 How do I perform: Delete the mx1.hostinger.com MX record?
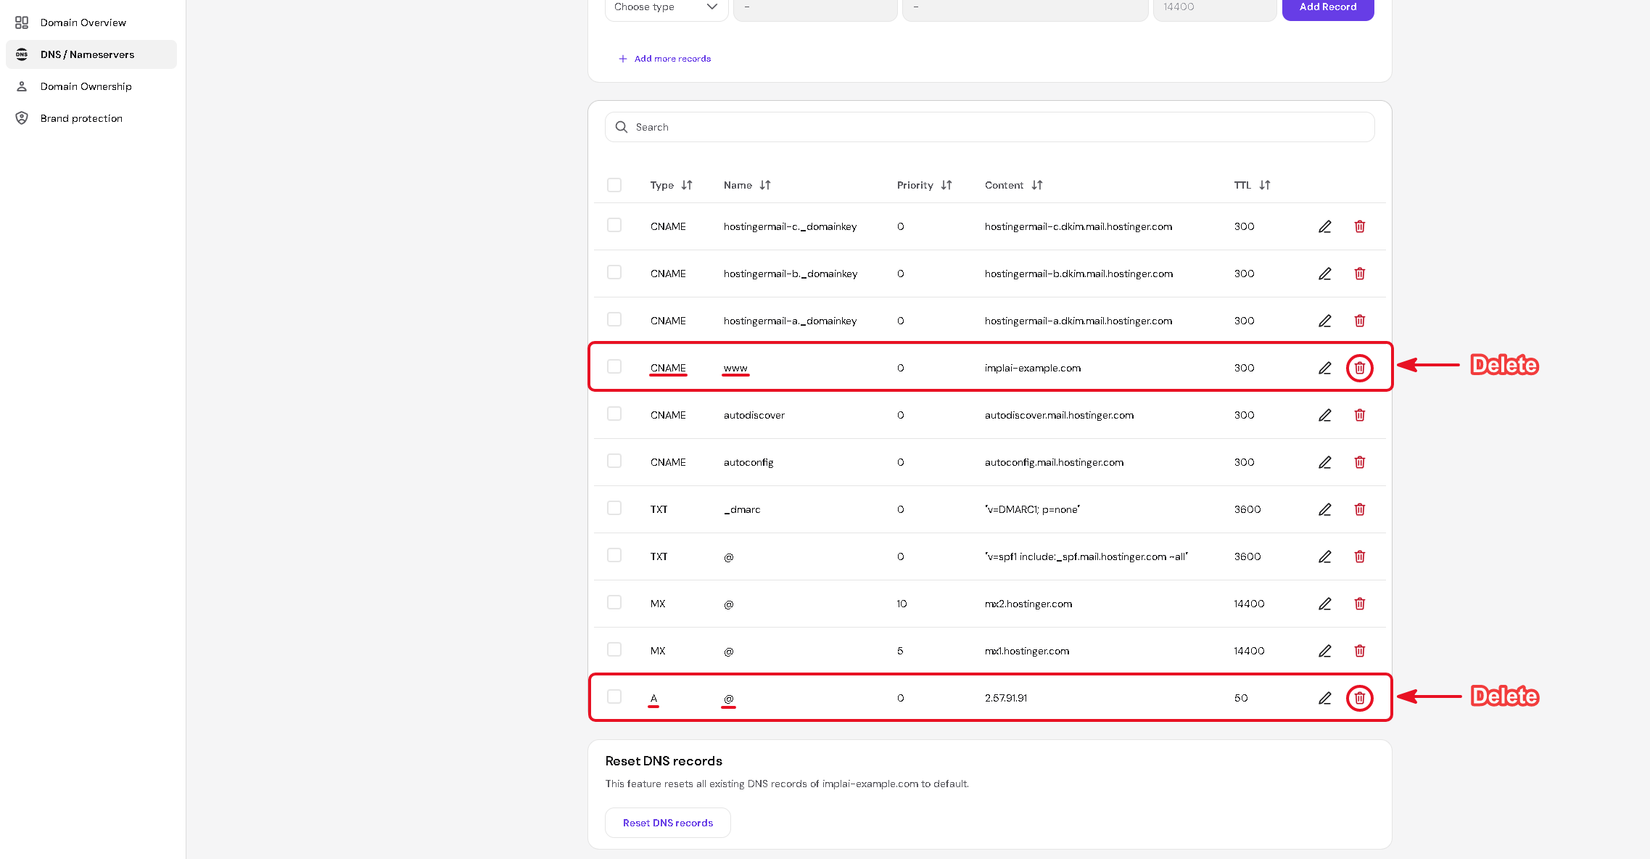point(1359,651)
